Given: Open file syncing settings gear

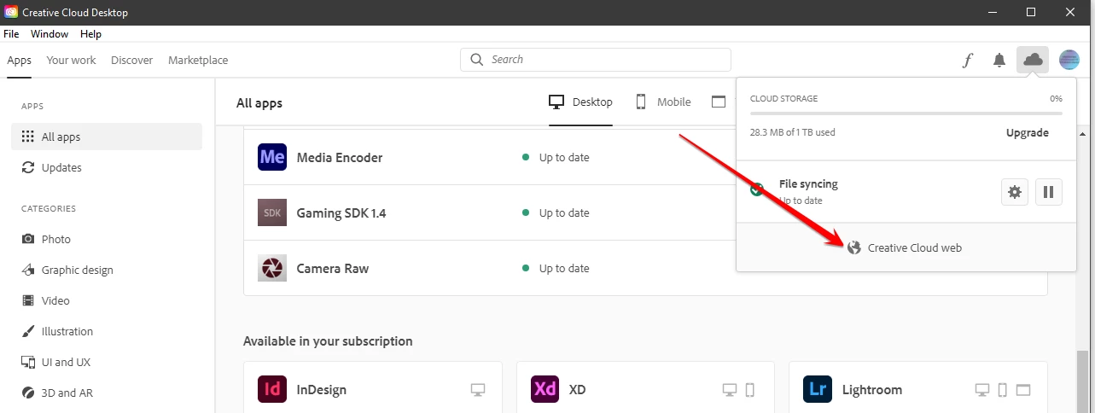Looking at the screenshot, I should point(1015,192).
